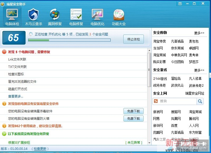Open the 淘宝特卖 shopping link
211x153 pixels.
[x=159, y=41]
